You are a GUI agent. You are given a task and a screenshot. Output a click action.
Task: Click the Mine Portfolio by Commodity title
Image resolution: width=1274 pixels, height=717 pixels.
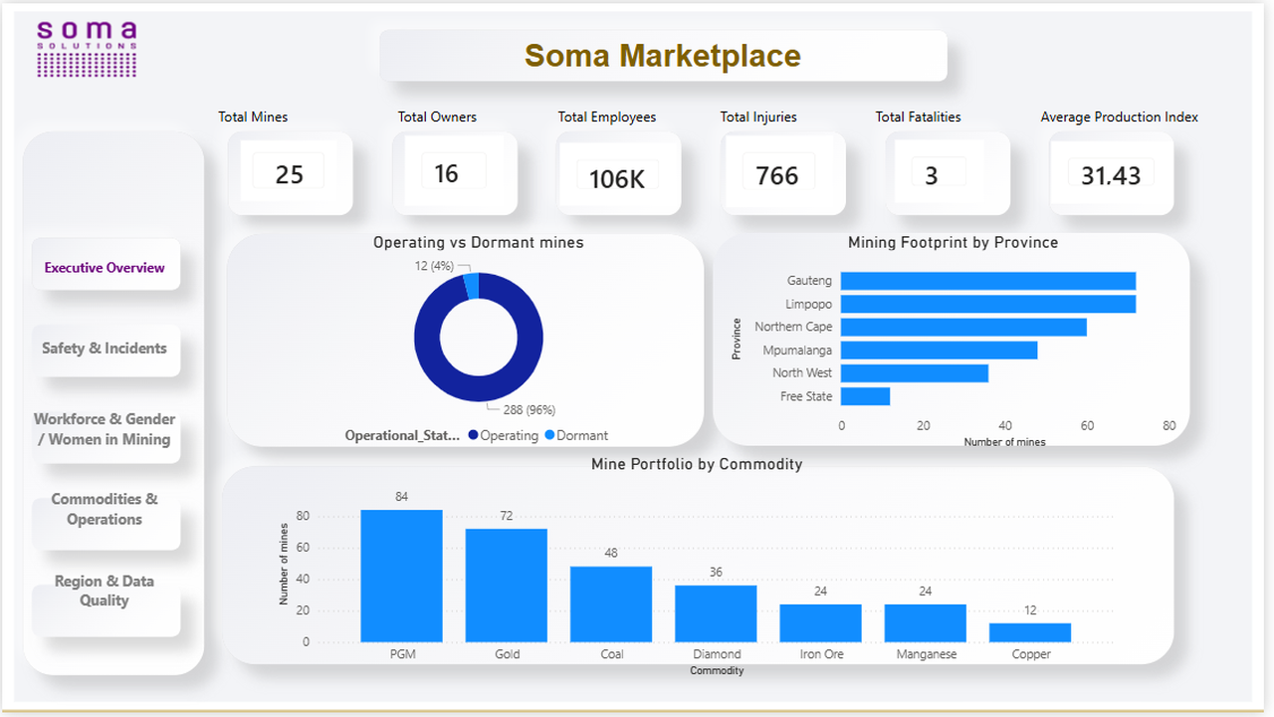point(697,464)
